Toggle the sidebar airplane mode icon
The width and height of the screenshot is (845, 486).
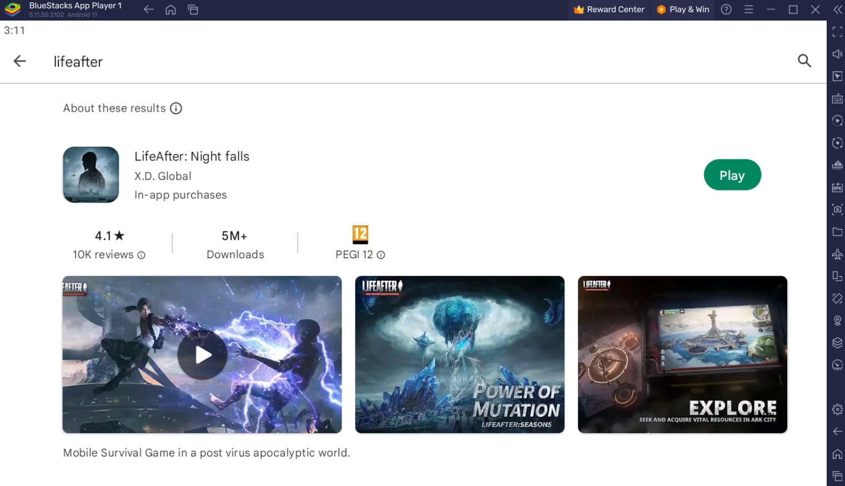837,254
